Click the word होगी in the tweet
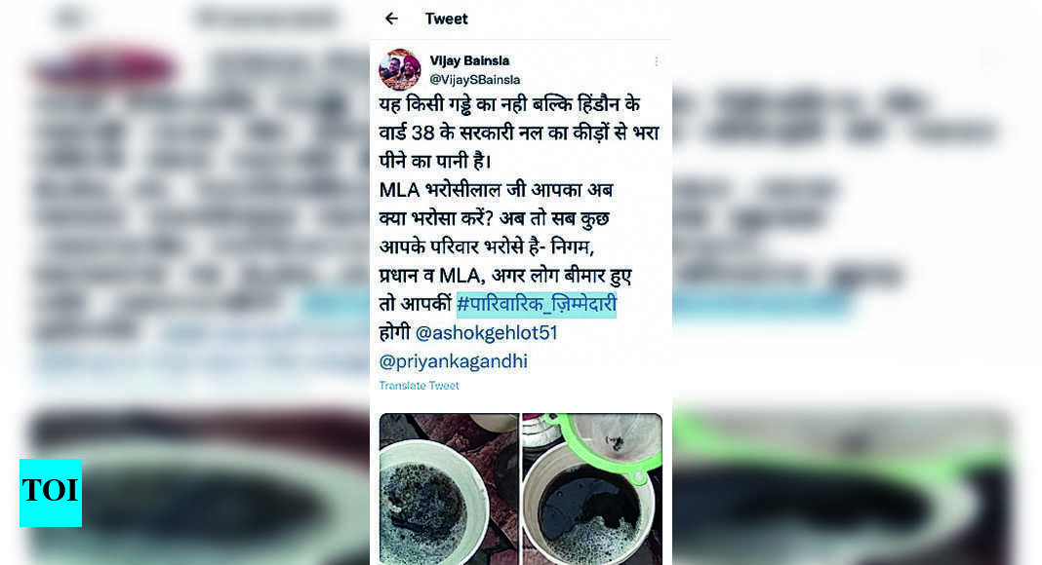The image size is (1042, 565). pyautogui.click(x=394, y=333)
